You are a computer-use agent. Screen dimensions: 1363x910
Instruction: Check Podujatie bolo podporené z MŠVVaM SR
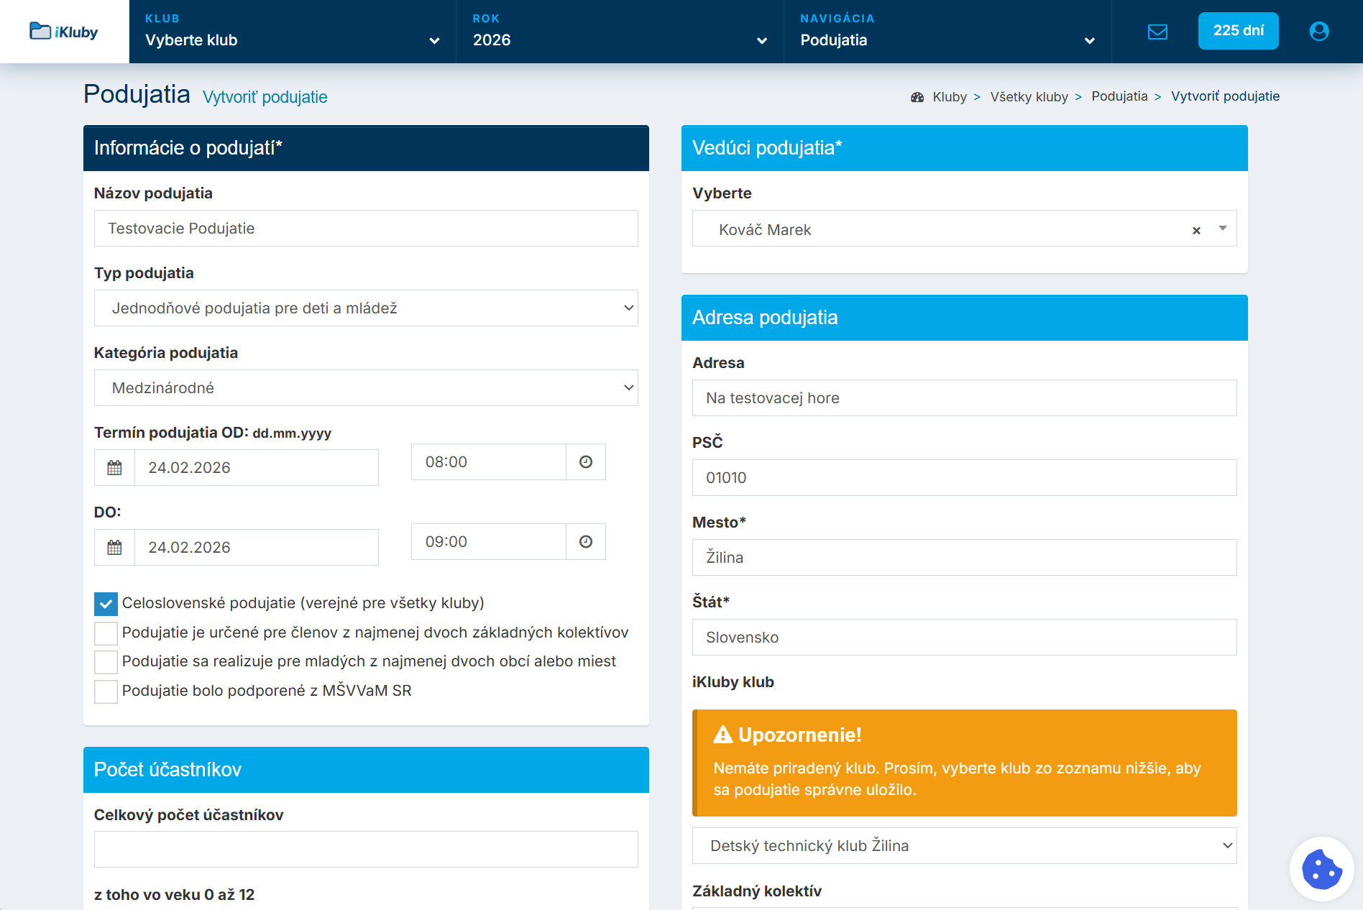[x=106, y=691]
